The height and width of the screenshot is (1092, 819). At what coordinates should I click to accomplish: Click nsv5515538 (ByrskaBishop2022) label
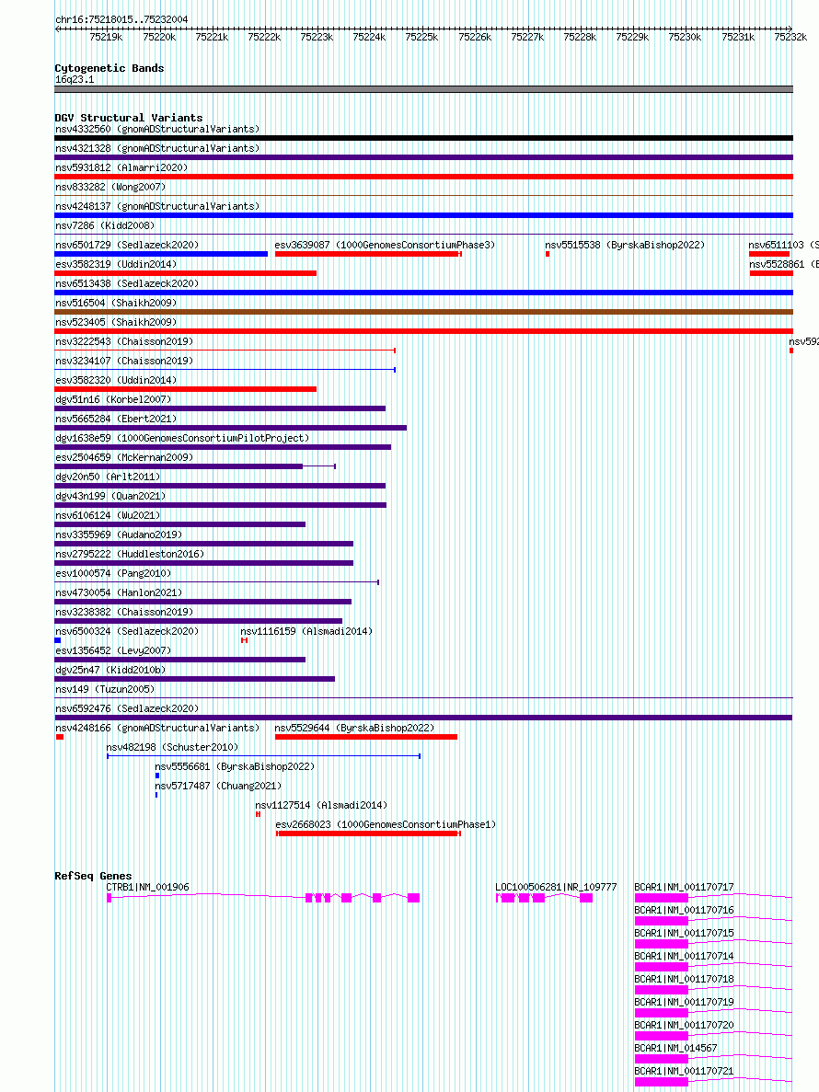[x=625, y=245]
